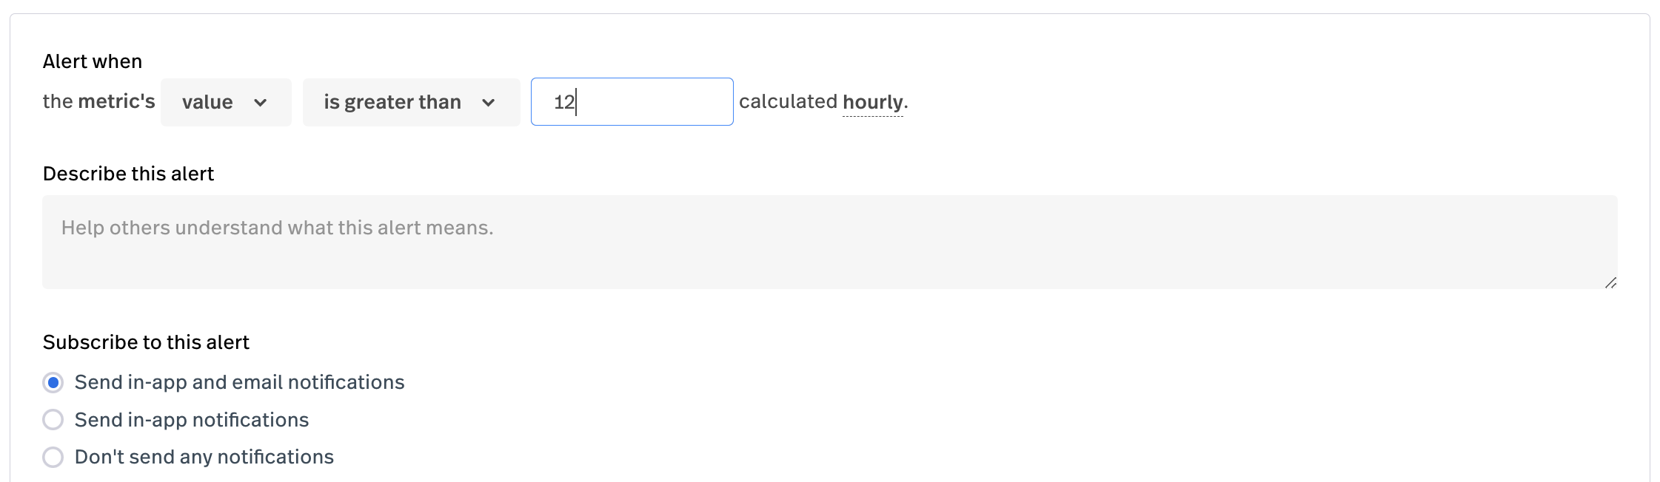
Task: Enable the "Don't send any notifications" radio button
Action: point(53,457)
